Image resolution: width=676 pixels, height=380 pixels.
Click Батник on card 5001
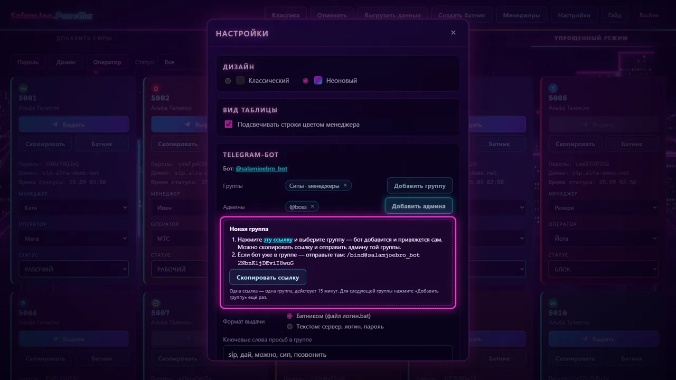(102, 144)
